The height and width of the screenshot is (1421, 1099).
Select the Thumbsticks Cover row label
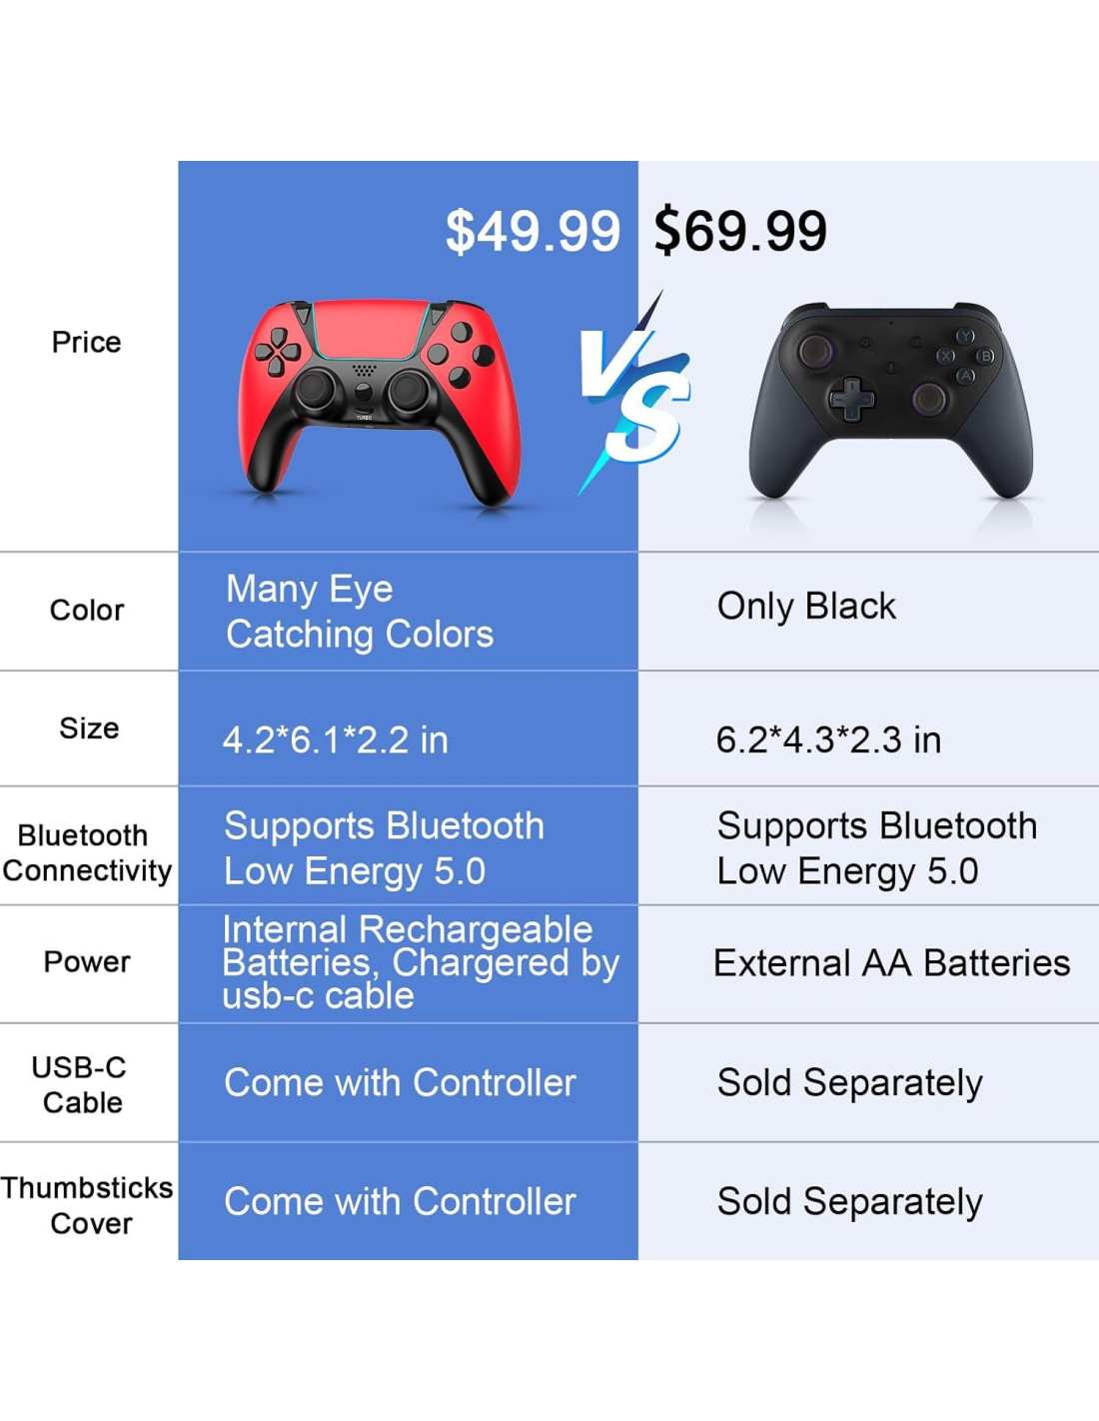(88, 1205)
